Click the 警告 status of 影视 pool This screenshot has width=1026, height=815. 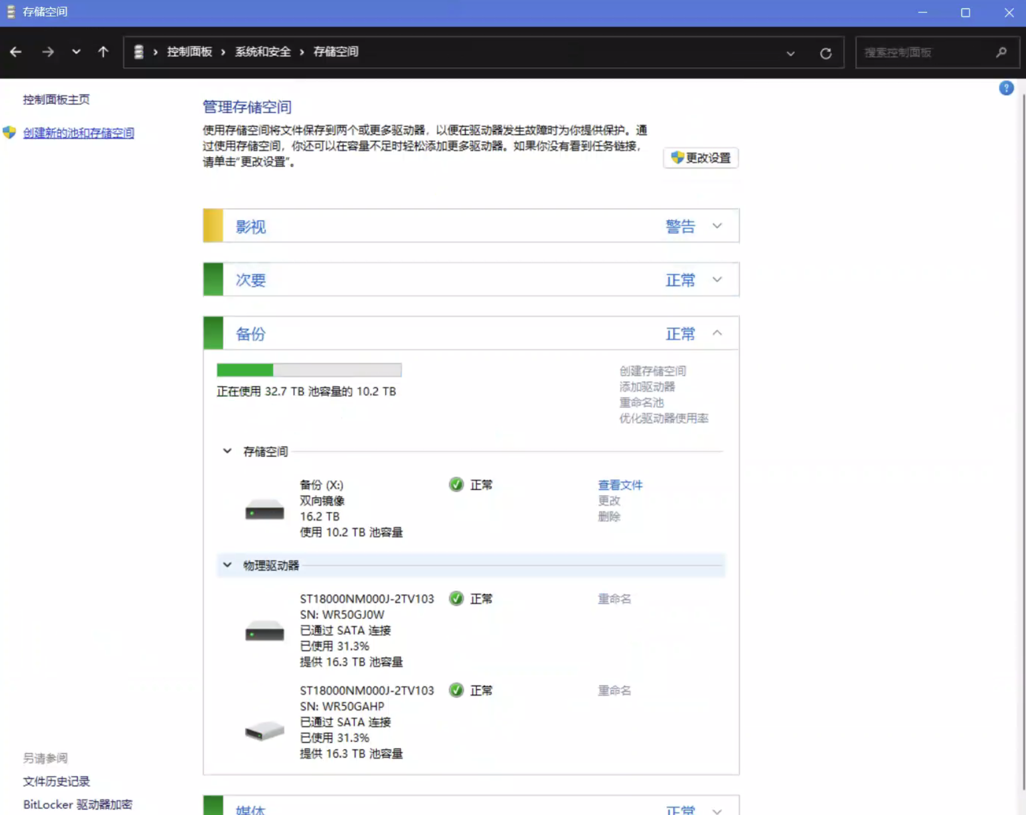[x=680, y=226]
